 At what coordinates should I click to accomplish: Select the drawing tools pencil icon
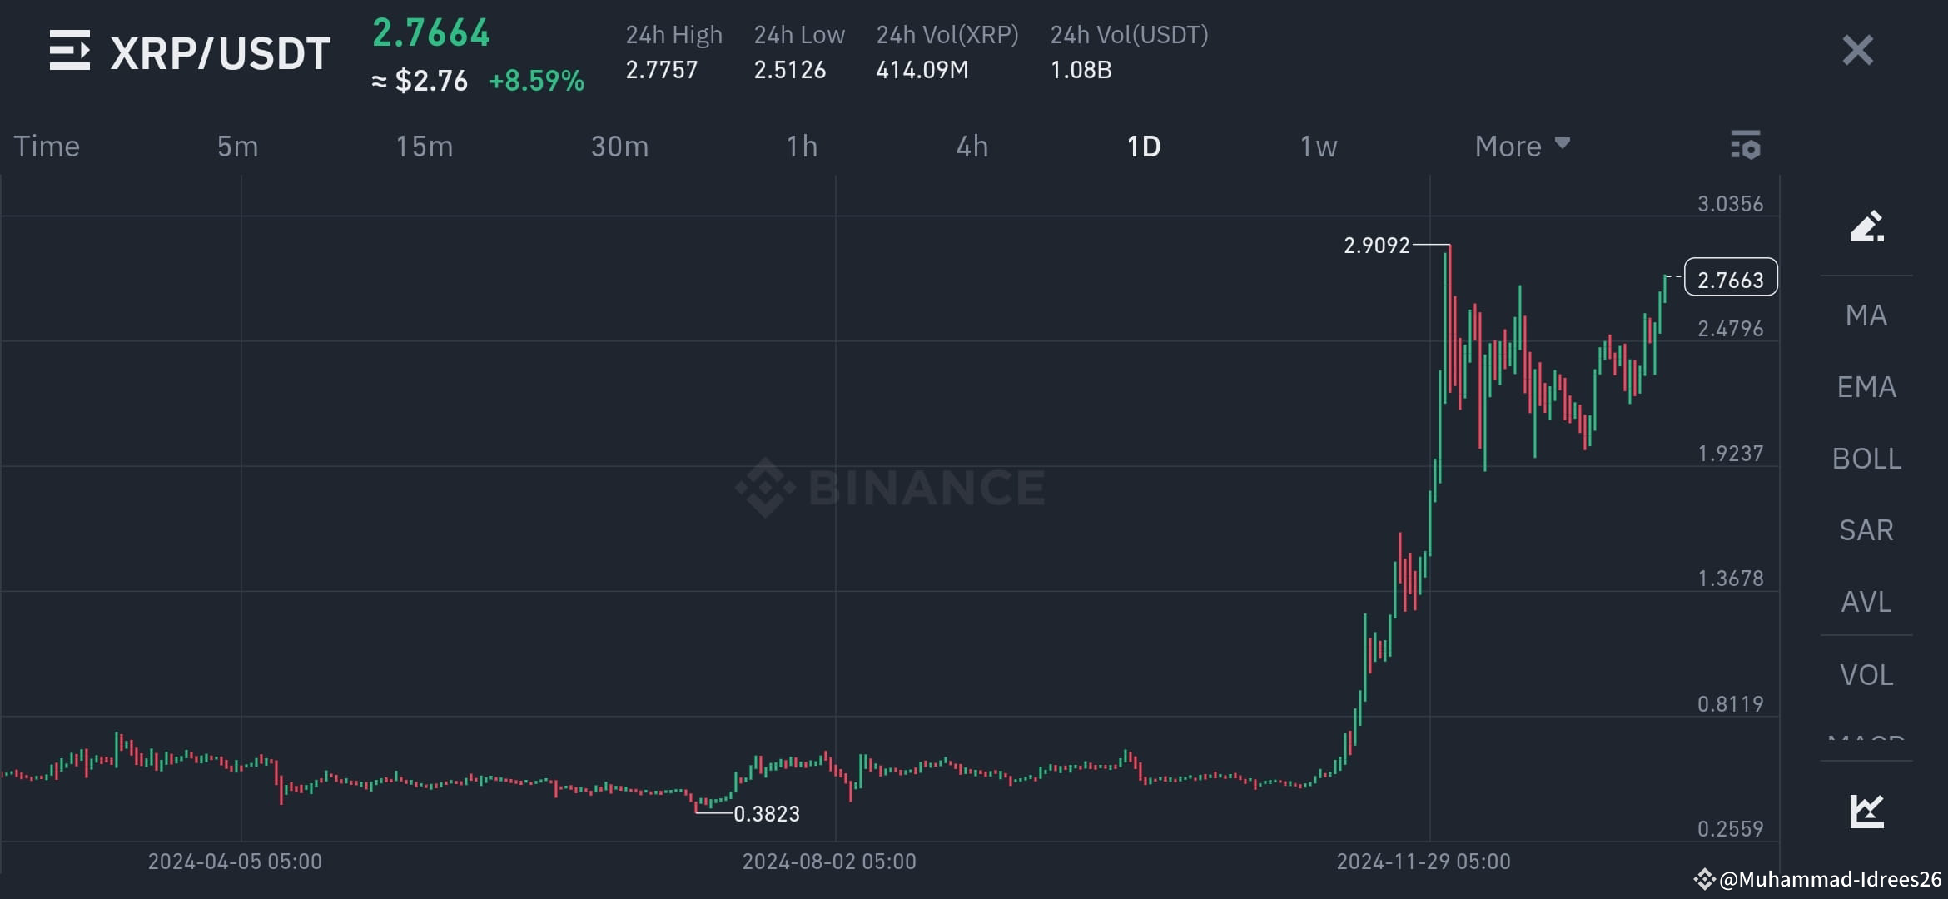click(1866, 227)
